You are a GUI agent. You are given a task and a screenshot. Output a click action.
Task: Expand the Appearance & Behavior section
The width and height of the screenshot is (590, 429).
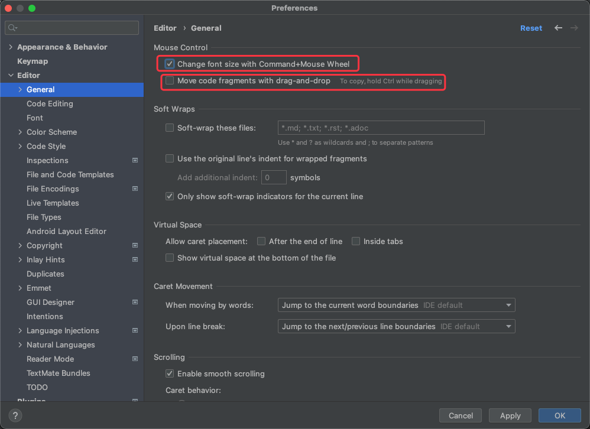pos(11,47)
